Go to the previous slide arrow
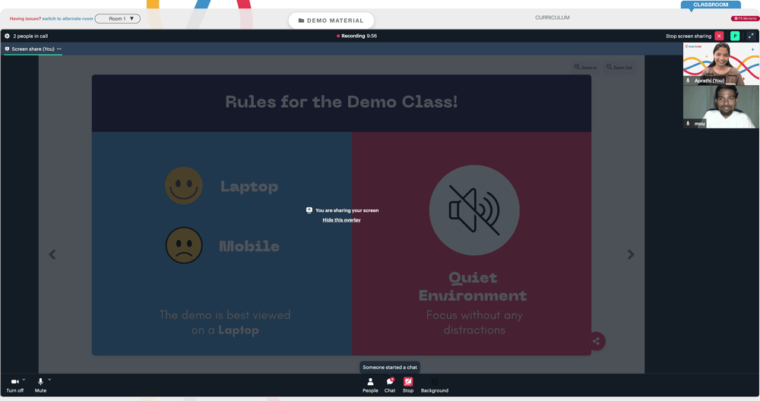Image resolution: width=760 pixels, height=401 pixels. coord(52,254)
